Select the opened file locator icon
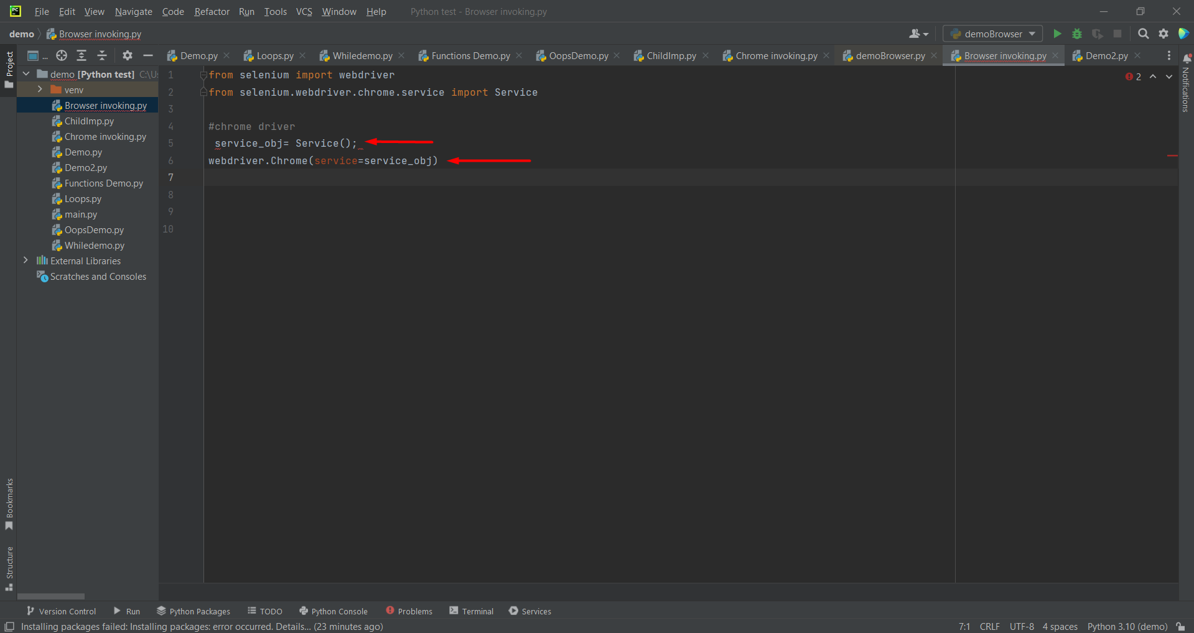Screen dimensions: 1194x633 (x=62, y=55)
